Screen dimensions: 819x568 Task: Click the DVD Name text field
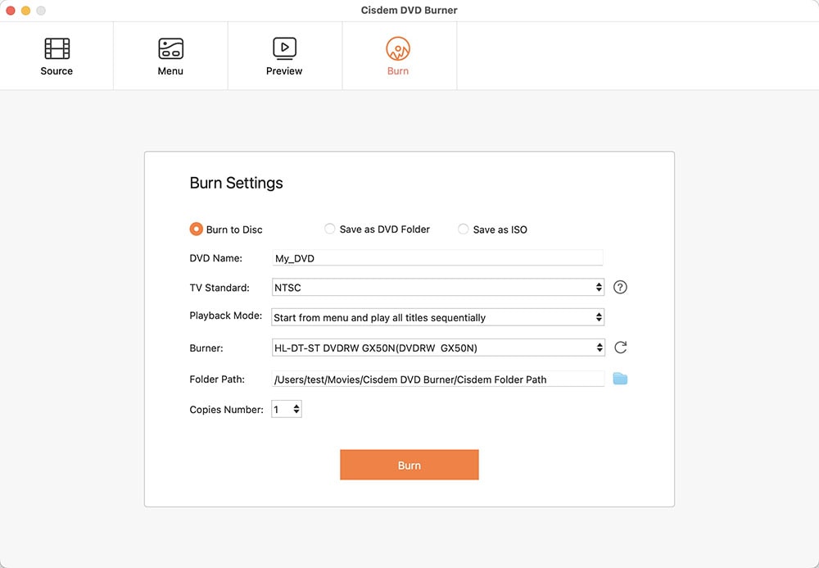(437, 257)
